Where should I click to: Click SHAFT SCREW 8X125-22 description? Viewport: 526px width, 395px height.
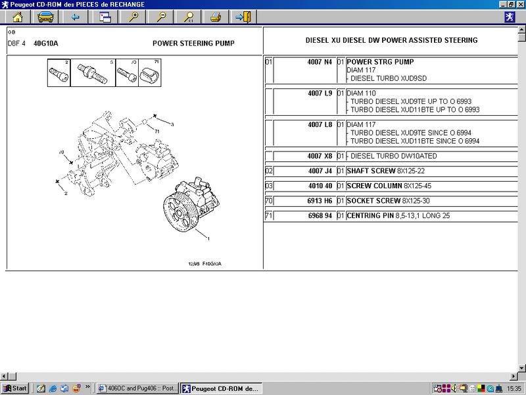[385, 171]
